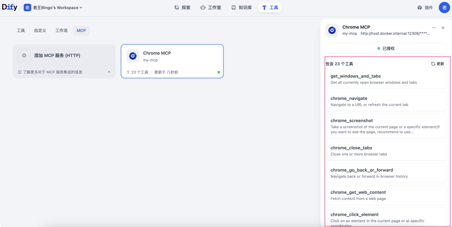Open the 知识库 Knowledge section
Image resolution: width=452 pixels, height=227 pixels.
click(241, 8)
